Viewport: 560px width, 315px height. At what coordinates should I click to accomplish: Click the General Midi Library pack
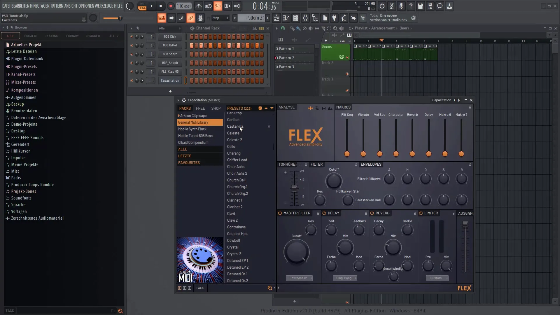(x=193, y=122)
